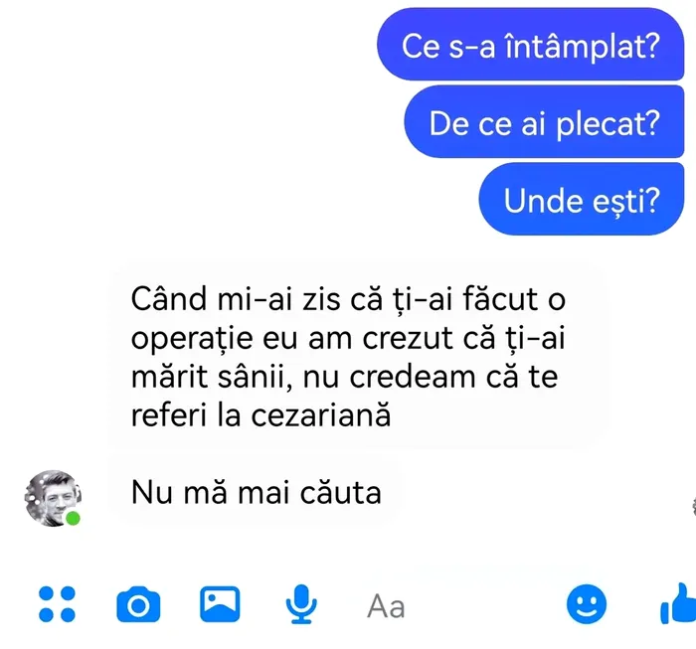Tap the word 'plecat?' in blue bubble
The image size is (696, 649).
[609, 124]
